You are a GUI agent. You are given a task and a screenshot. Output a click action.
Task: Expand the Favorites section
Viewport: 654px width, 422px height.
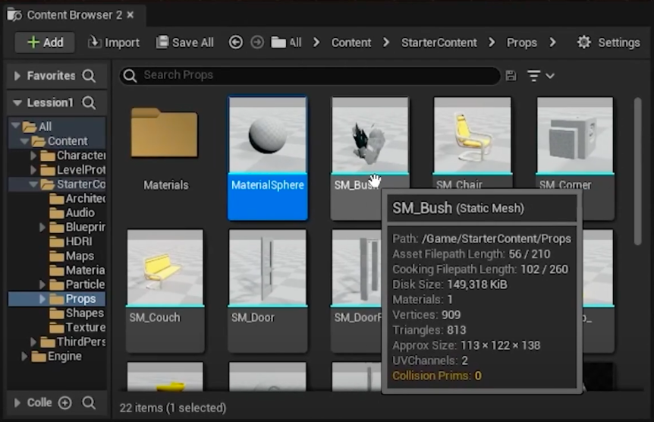17,76
